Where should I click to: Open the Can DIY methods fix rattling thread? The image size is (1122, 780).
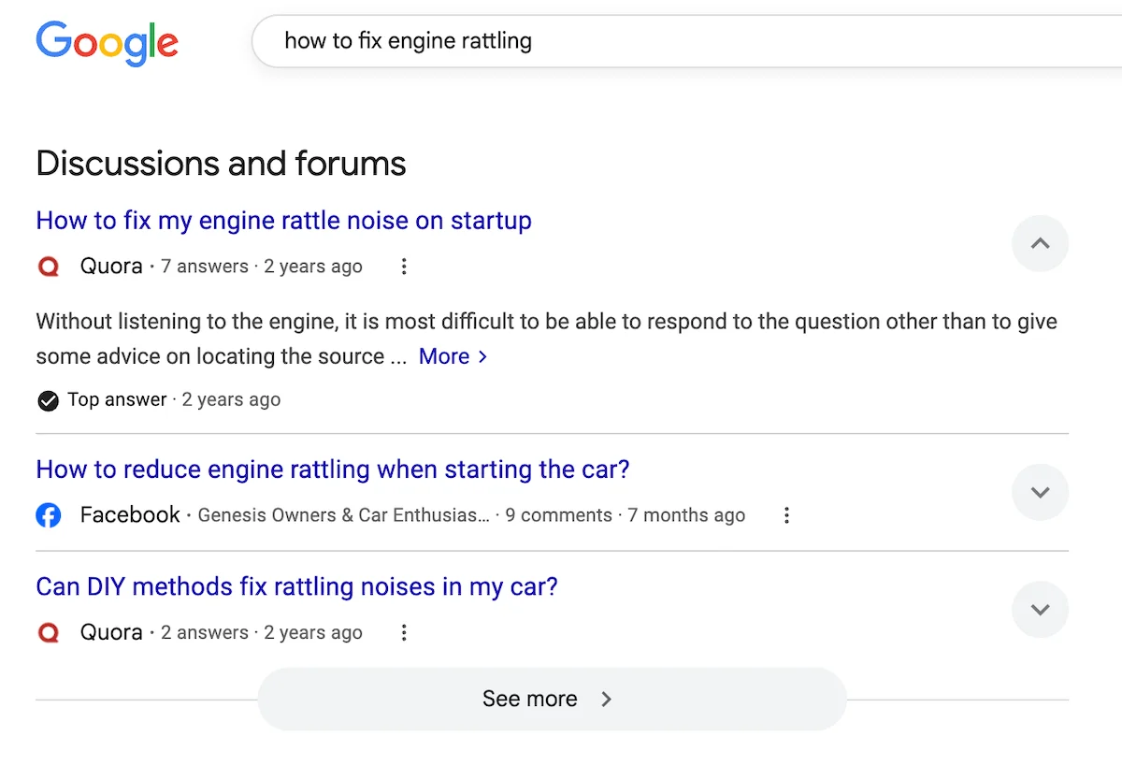pos(296,586)
